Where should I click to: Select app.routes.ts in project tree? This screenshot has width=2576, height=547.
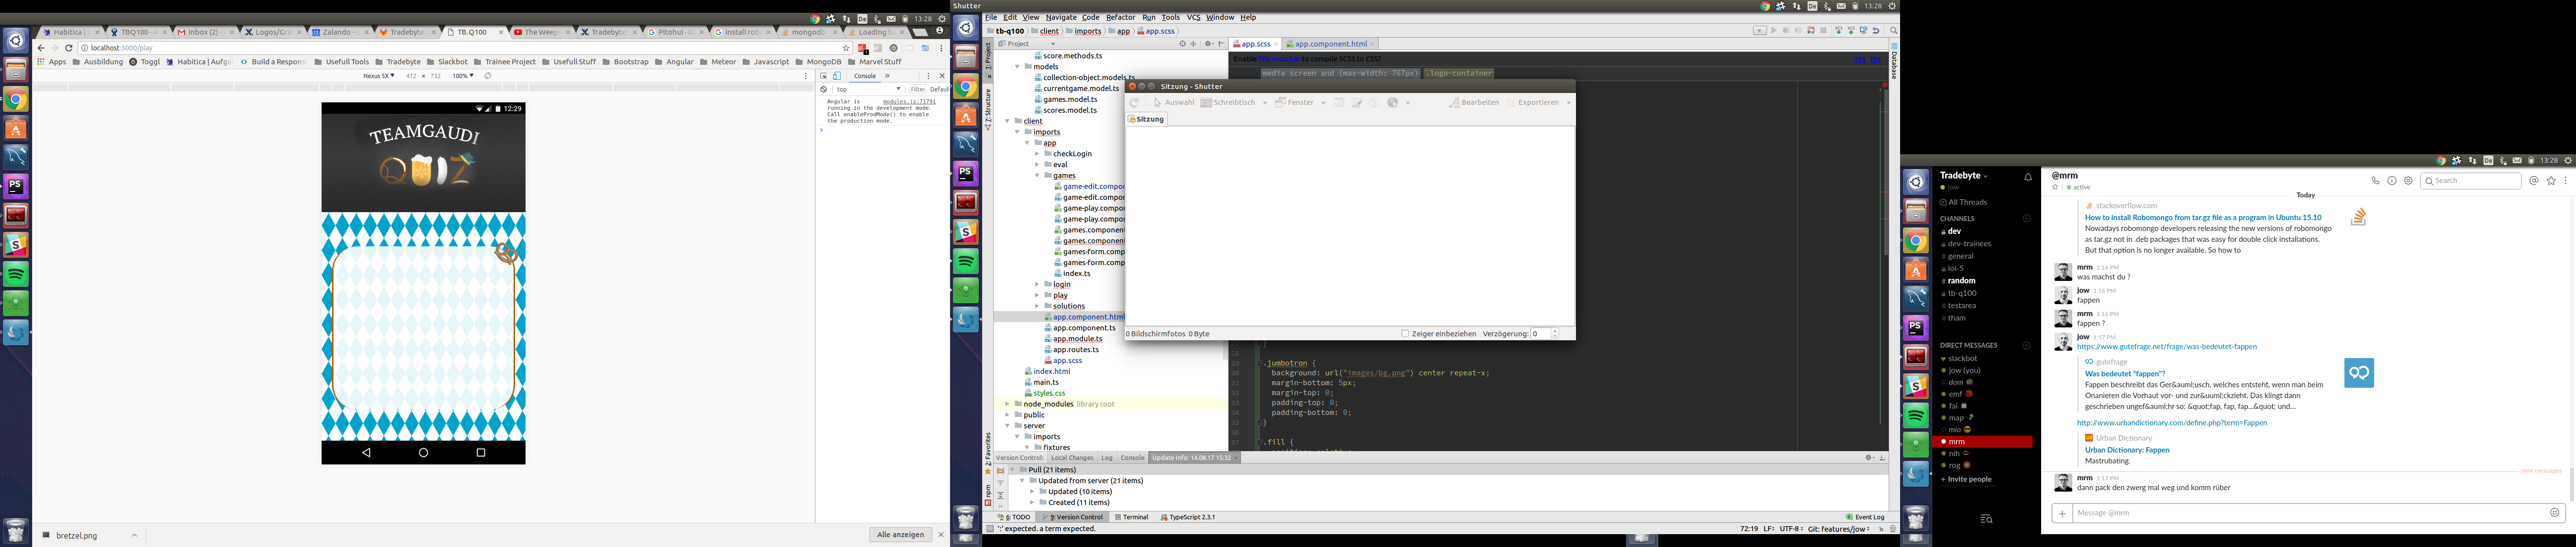pyautogui.click(x=1076, y=350)
